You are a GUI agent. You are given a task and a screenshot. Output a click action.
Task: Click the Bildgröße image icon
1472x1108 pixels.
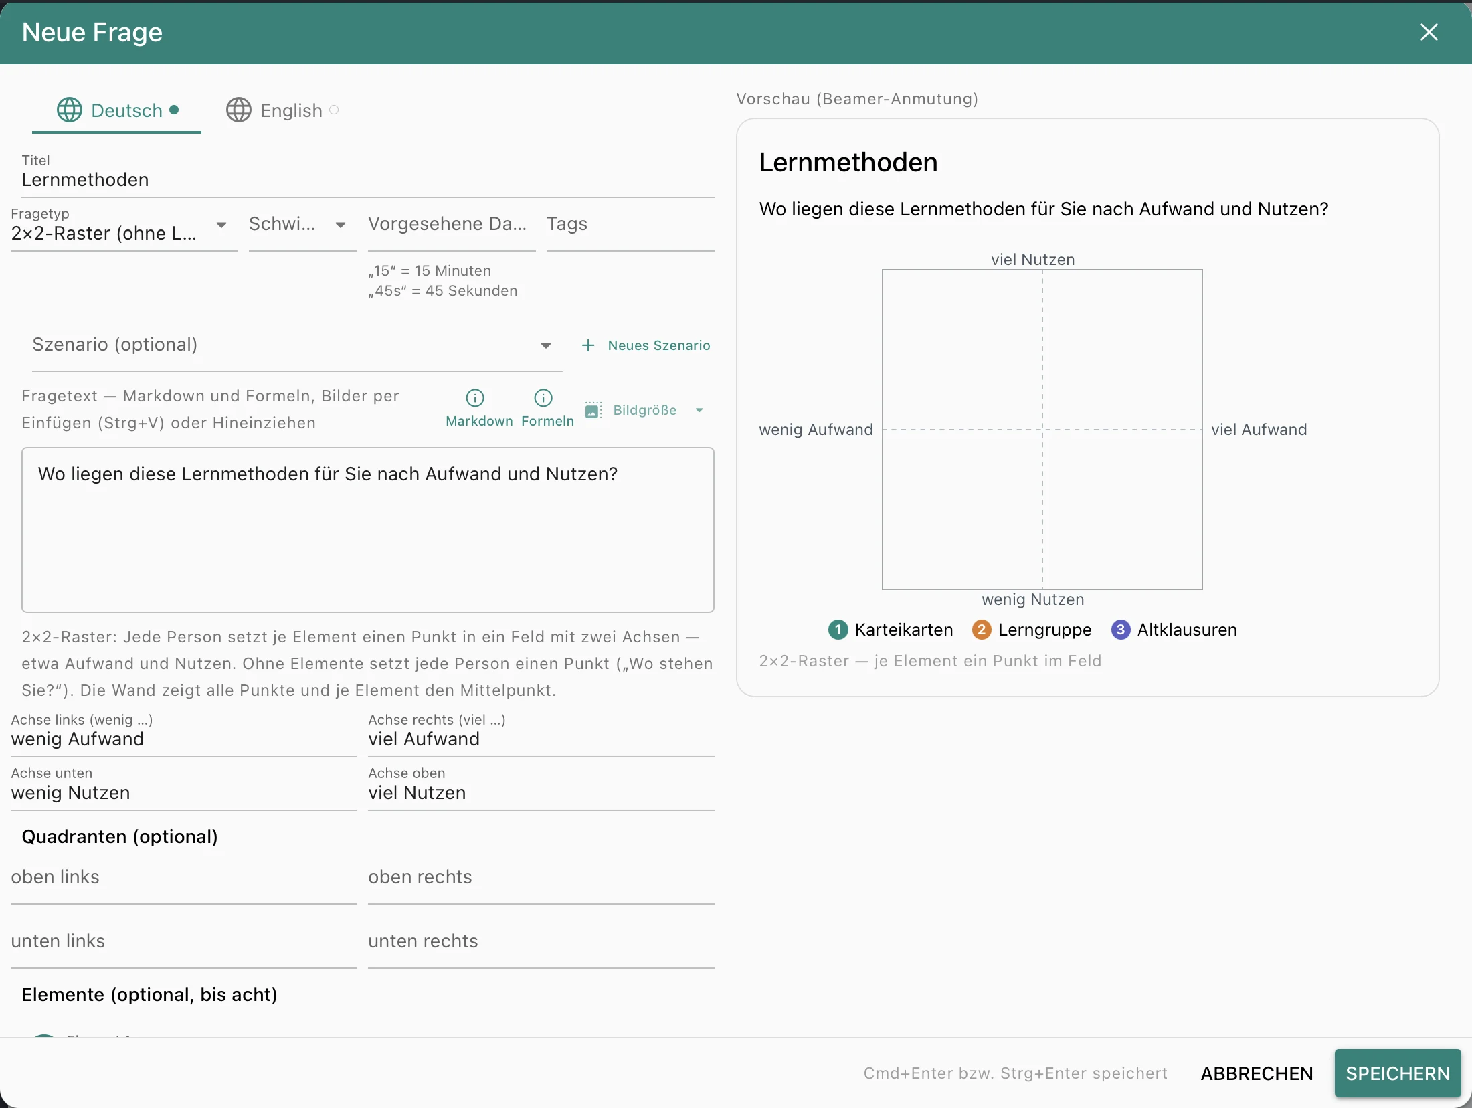pos(593,410)
